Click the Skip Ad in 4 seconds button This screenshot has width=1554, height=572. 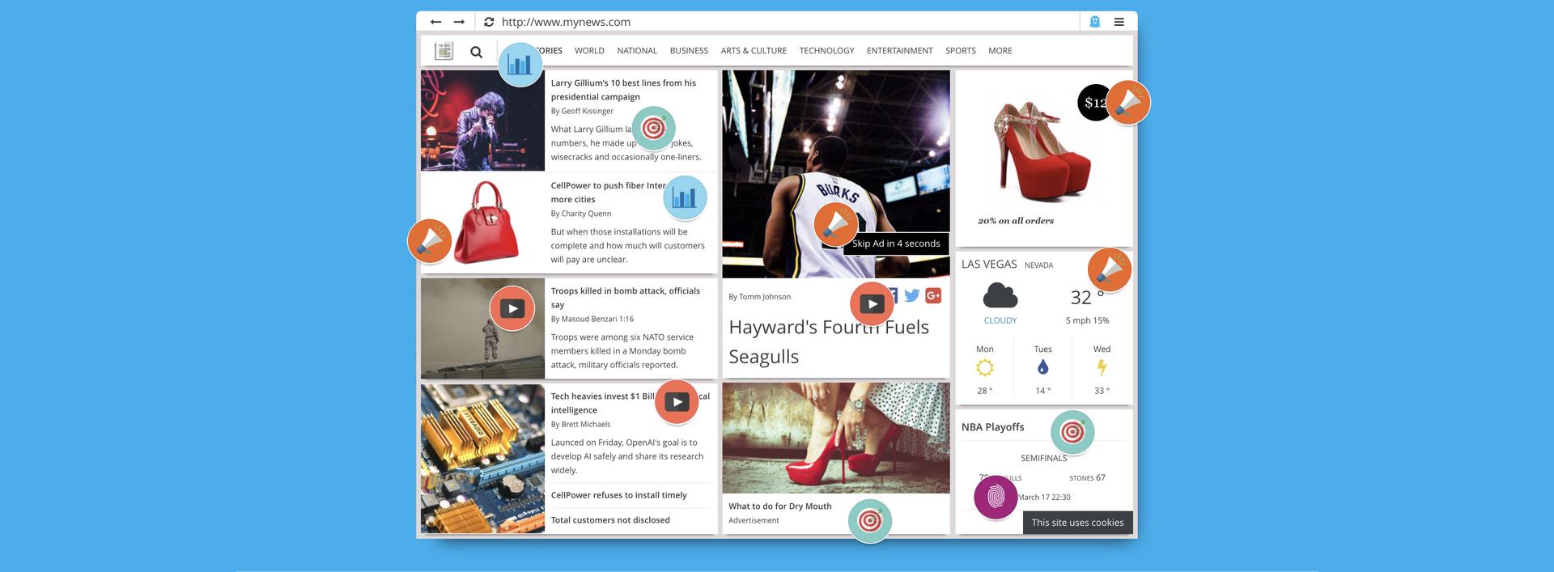pyautogui.click(x=896, y=244)
